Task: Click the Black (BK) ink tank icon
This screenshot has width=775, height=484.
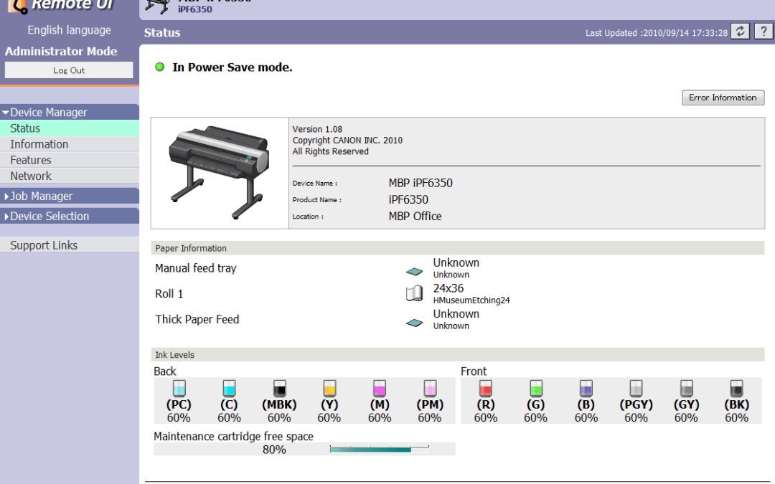Action: pyautogui.click(x=736, y=388)
